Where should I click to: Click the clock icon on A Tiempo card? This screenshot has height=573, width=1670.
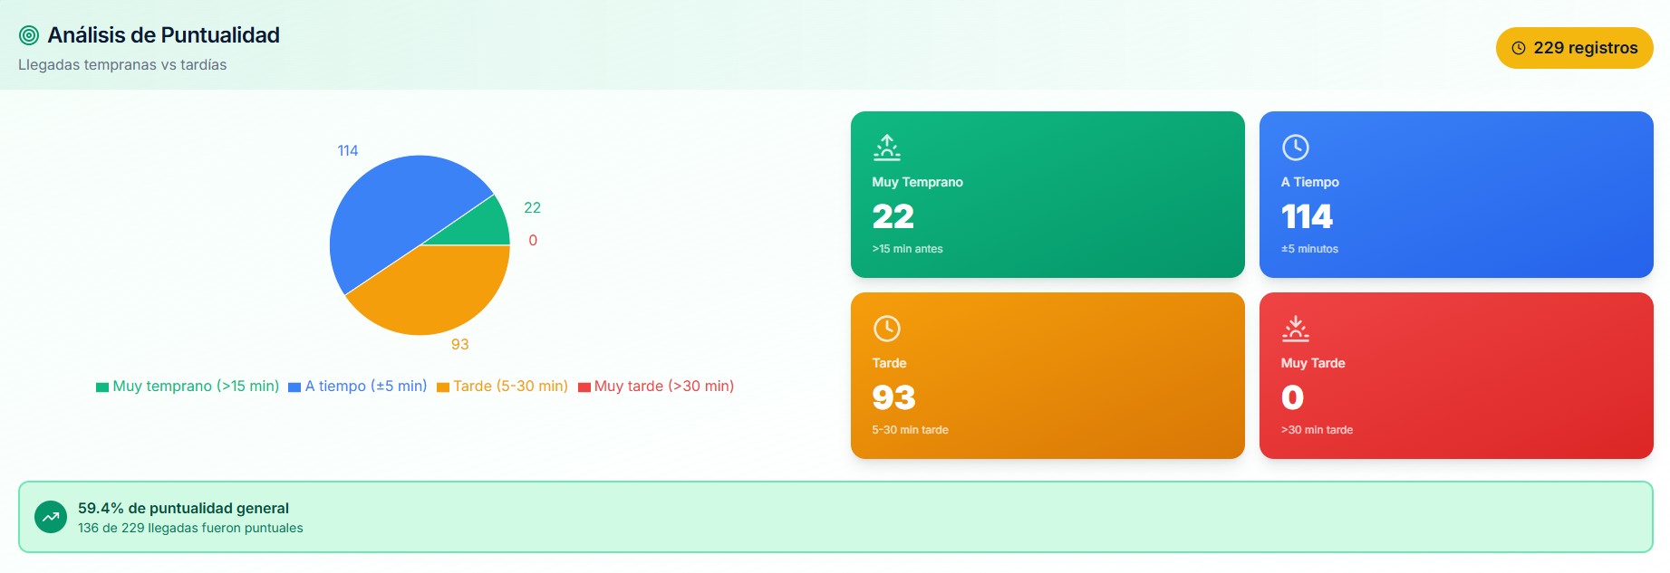point(1295,147)
